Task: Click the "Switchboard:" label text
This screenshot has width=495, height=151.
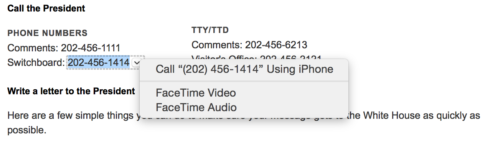Action: tap(36, 62)
